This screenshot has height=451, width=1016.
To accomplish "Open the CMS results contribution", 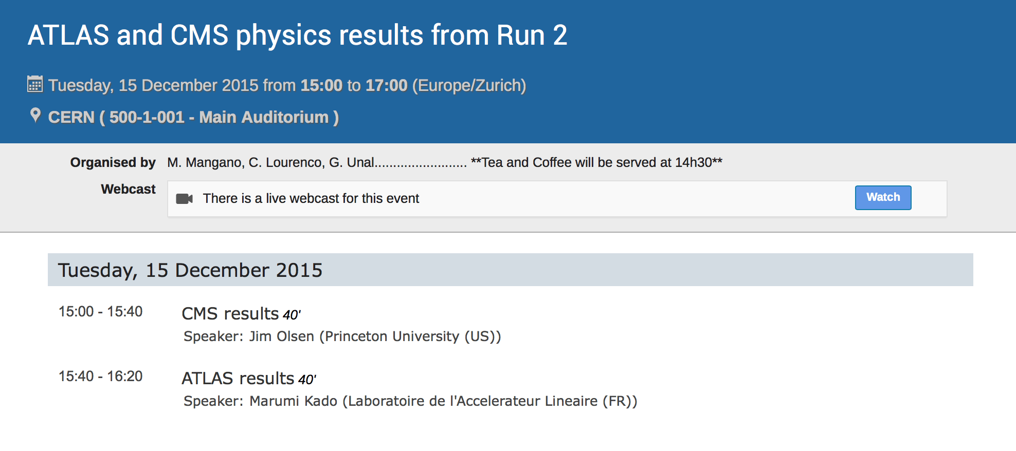I will (230, 313).
